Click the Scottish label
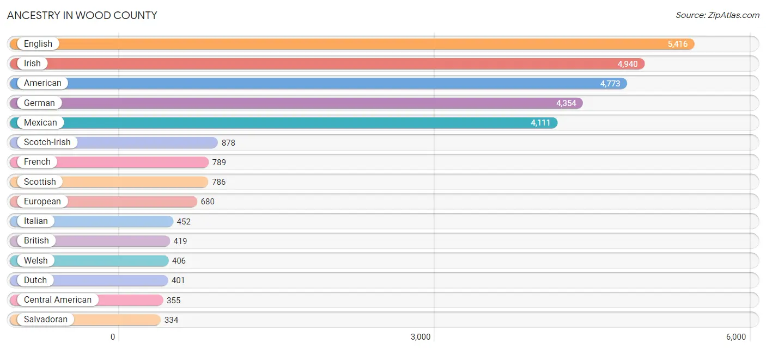Screen dimensions: 766x350 [40, 182]
